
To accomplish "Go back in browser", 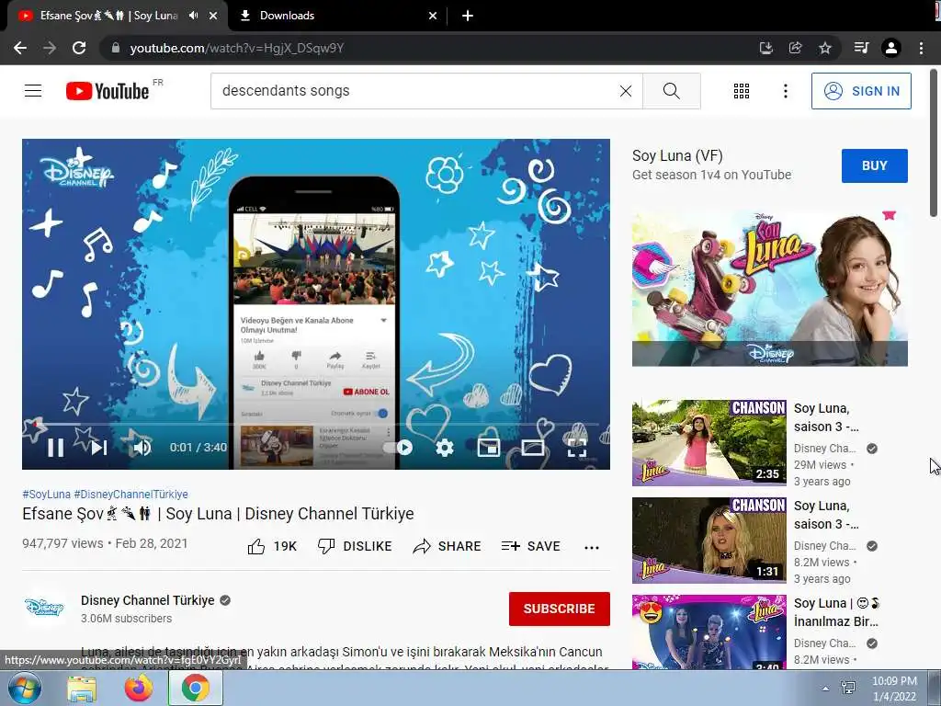I will [20, 48].
